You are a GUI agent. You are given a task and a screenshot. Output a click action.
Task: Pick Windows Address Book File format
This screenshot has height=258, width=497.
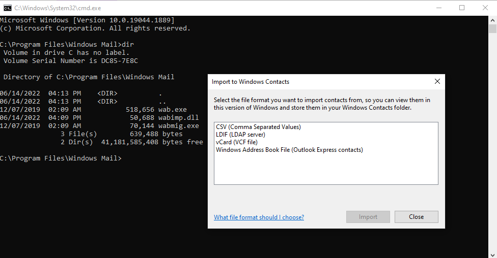[289, 150]
